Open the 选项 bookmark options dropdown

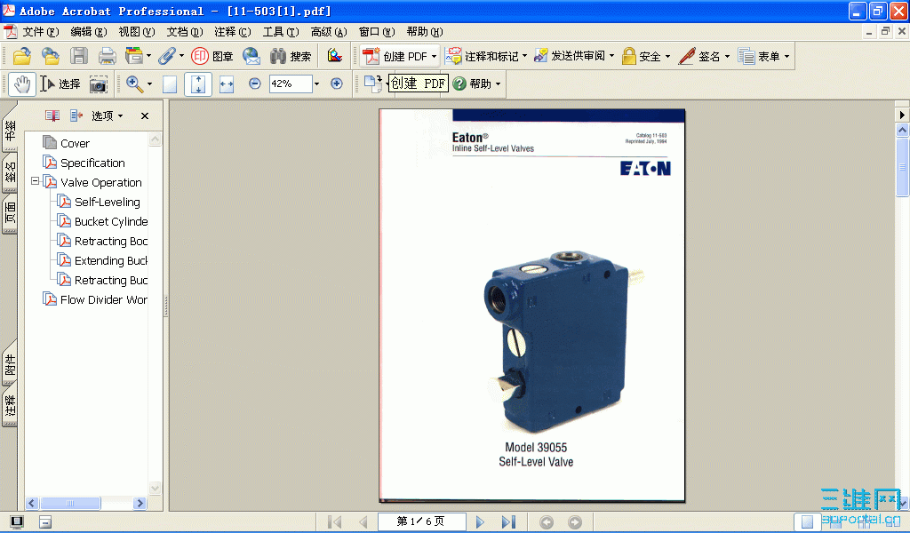tap(107, 116)
